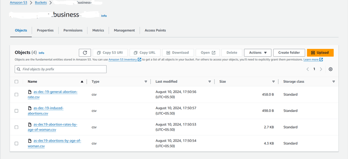This screenshot has height=159, width=348.
Task: Click the Create folder button
Action: click(289, 53)
